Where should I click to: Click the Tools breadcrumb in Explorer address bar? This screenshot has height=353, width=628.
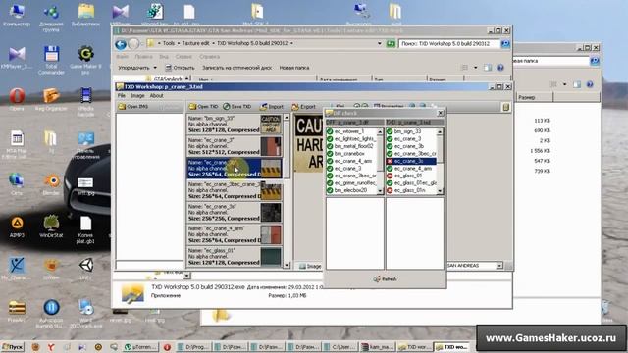coord(169,43)
